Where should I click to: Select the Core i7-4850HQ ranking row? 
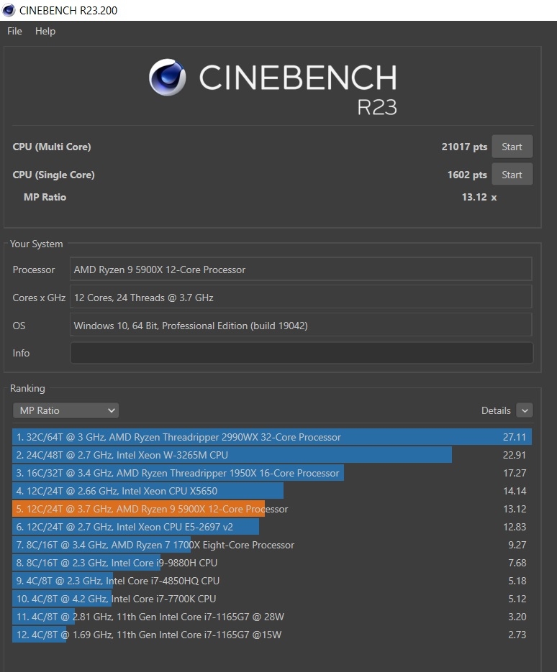[272, 581]
